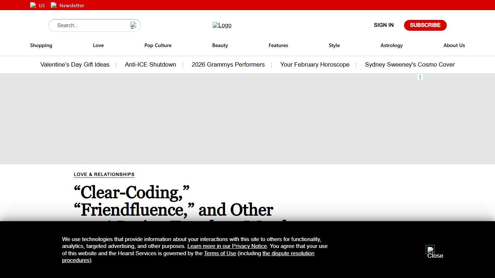Screen dimensions: 495x278
Task: Open 2026 Grammys Performers link
Action: tap(228, 64)
